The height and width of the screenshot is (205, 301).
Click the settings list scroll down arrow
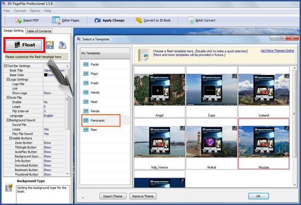[68, 174]
